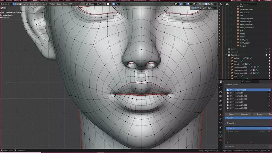The height and width of the screenshot is (153, 272).
Task: Collapse the Vertex Groups panel
Action: [x=226, y=85]
